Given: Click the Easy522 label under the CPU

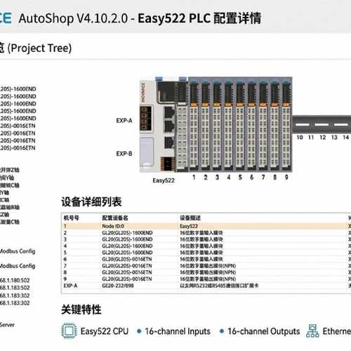Looking at the screenshot, I should 164,180.
